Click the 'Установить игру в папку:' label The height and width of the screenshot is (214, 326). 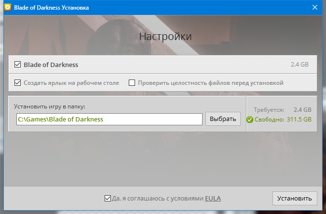click(50, 107)
